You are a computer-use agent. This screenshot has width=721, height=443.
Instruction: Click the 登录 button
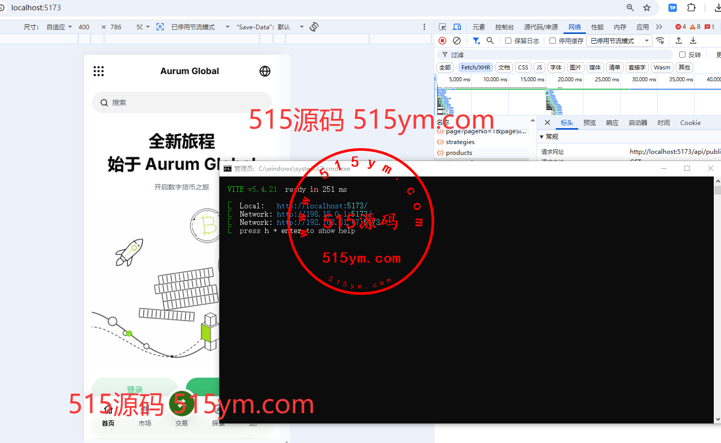tap(134, 389)
